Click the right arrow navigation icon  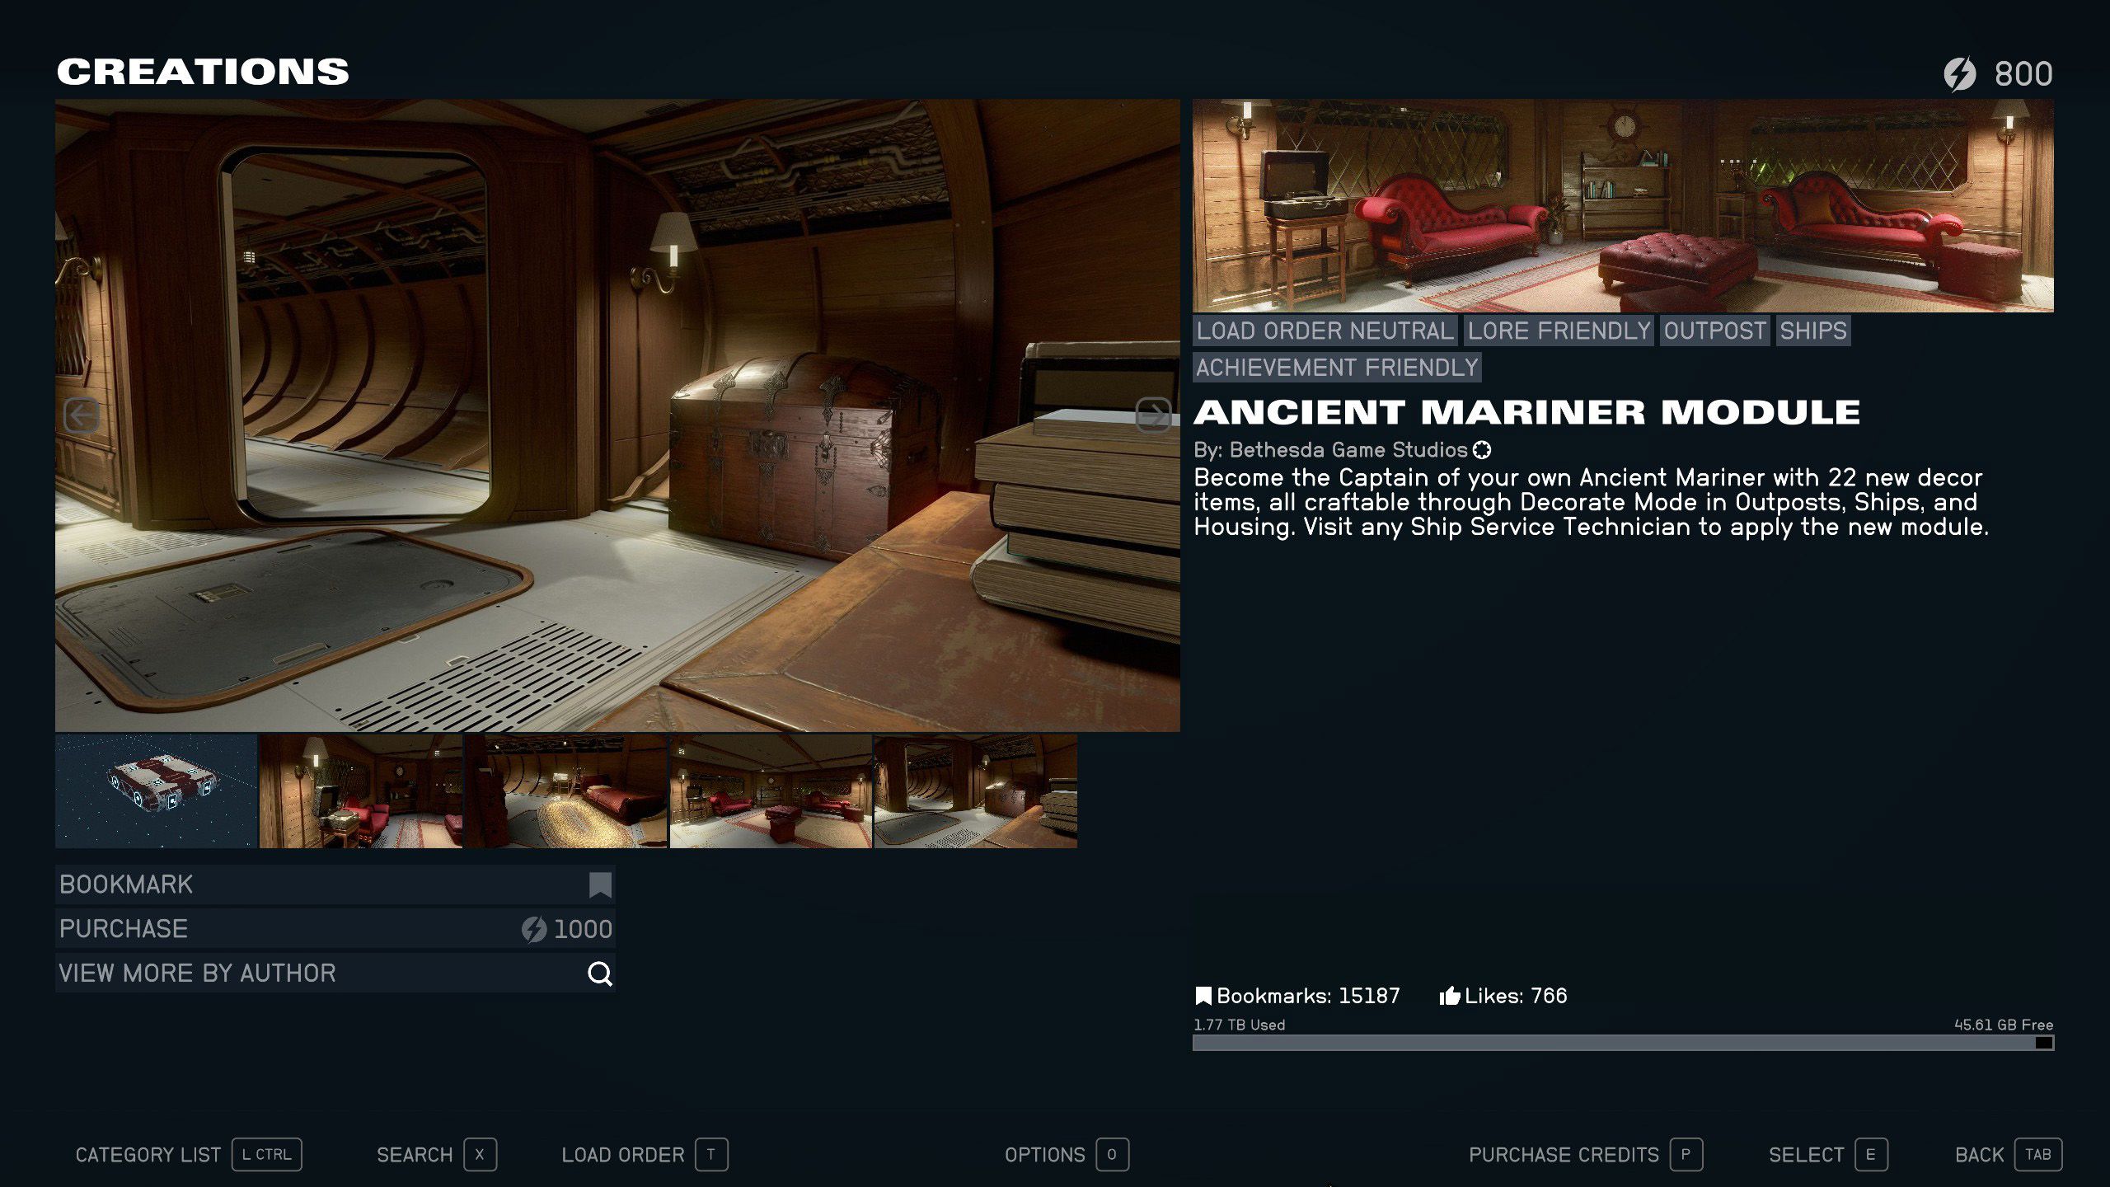tap(1155, 416)
